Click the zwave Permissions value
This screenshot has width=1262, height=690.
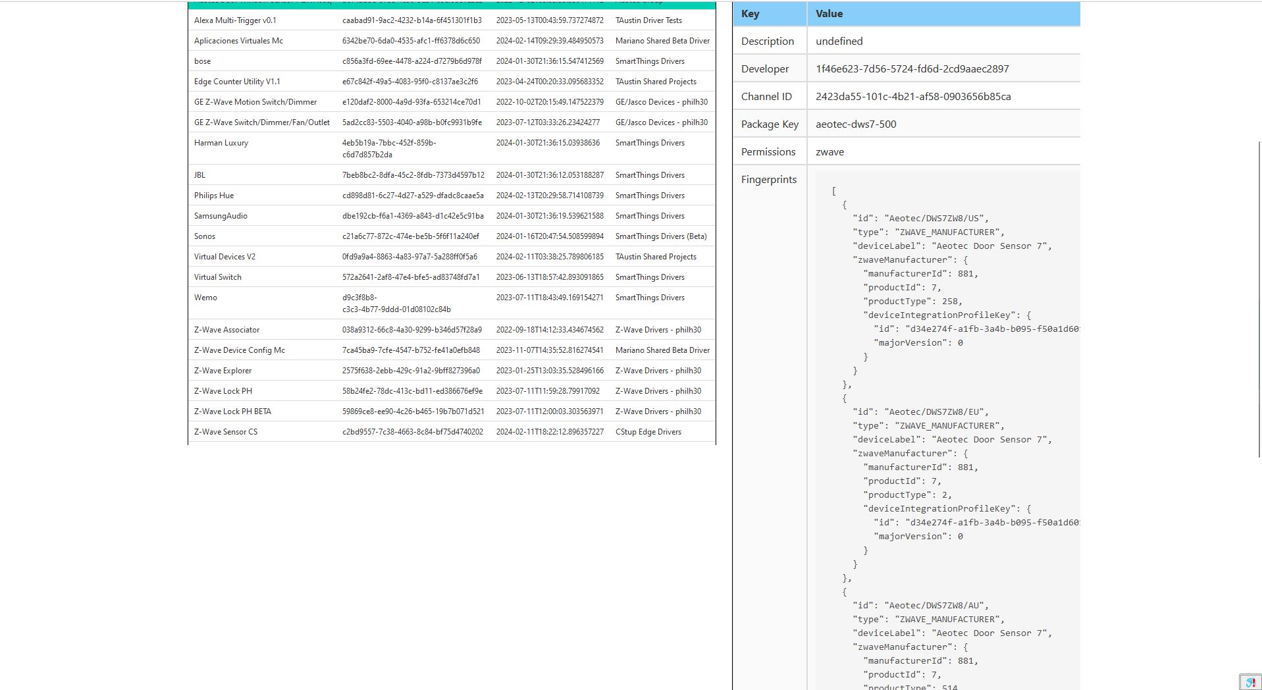(x=829, y=151)
